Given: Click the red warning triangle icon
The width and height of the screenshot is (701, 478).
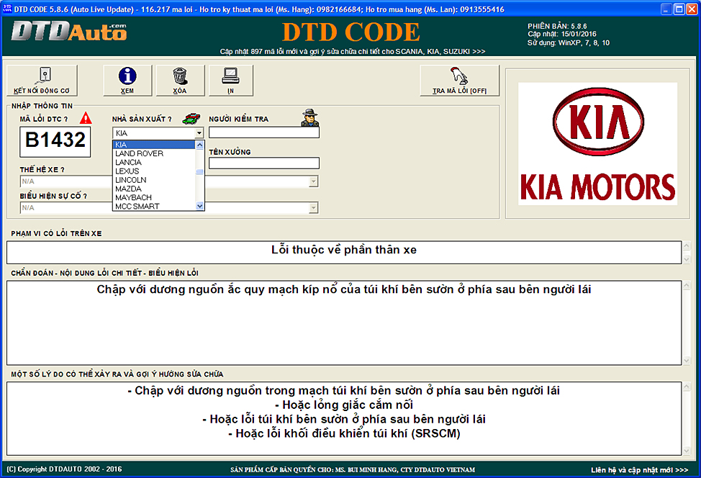Looking at the screenshot, I should 86,118.
